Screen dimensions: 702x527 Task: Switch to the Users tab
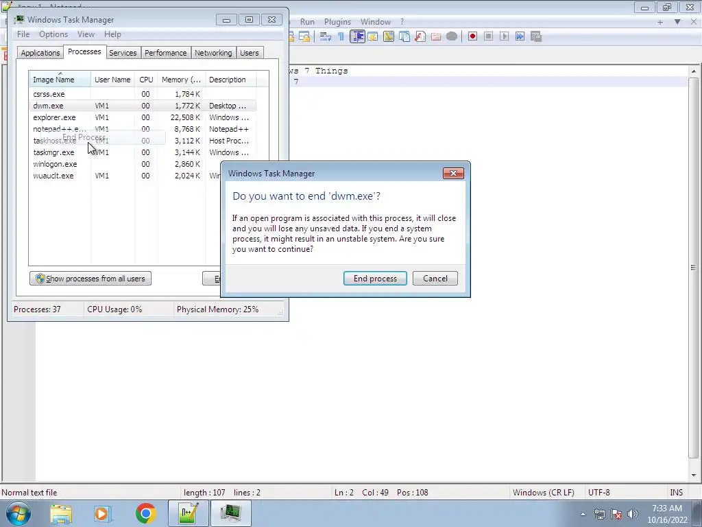(250, 53)
